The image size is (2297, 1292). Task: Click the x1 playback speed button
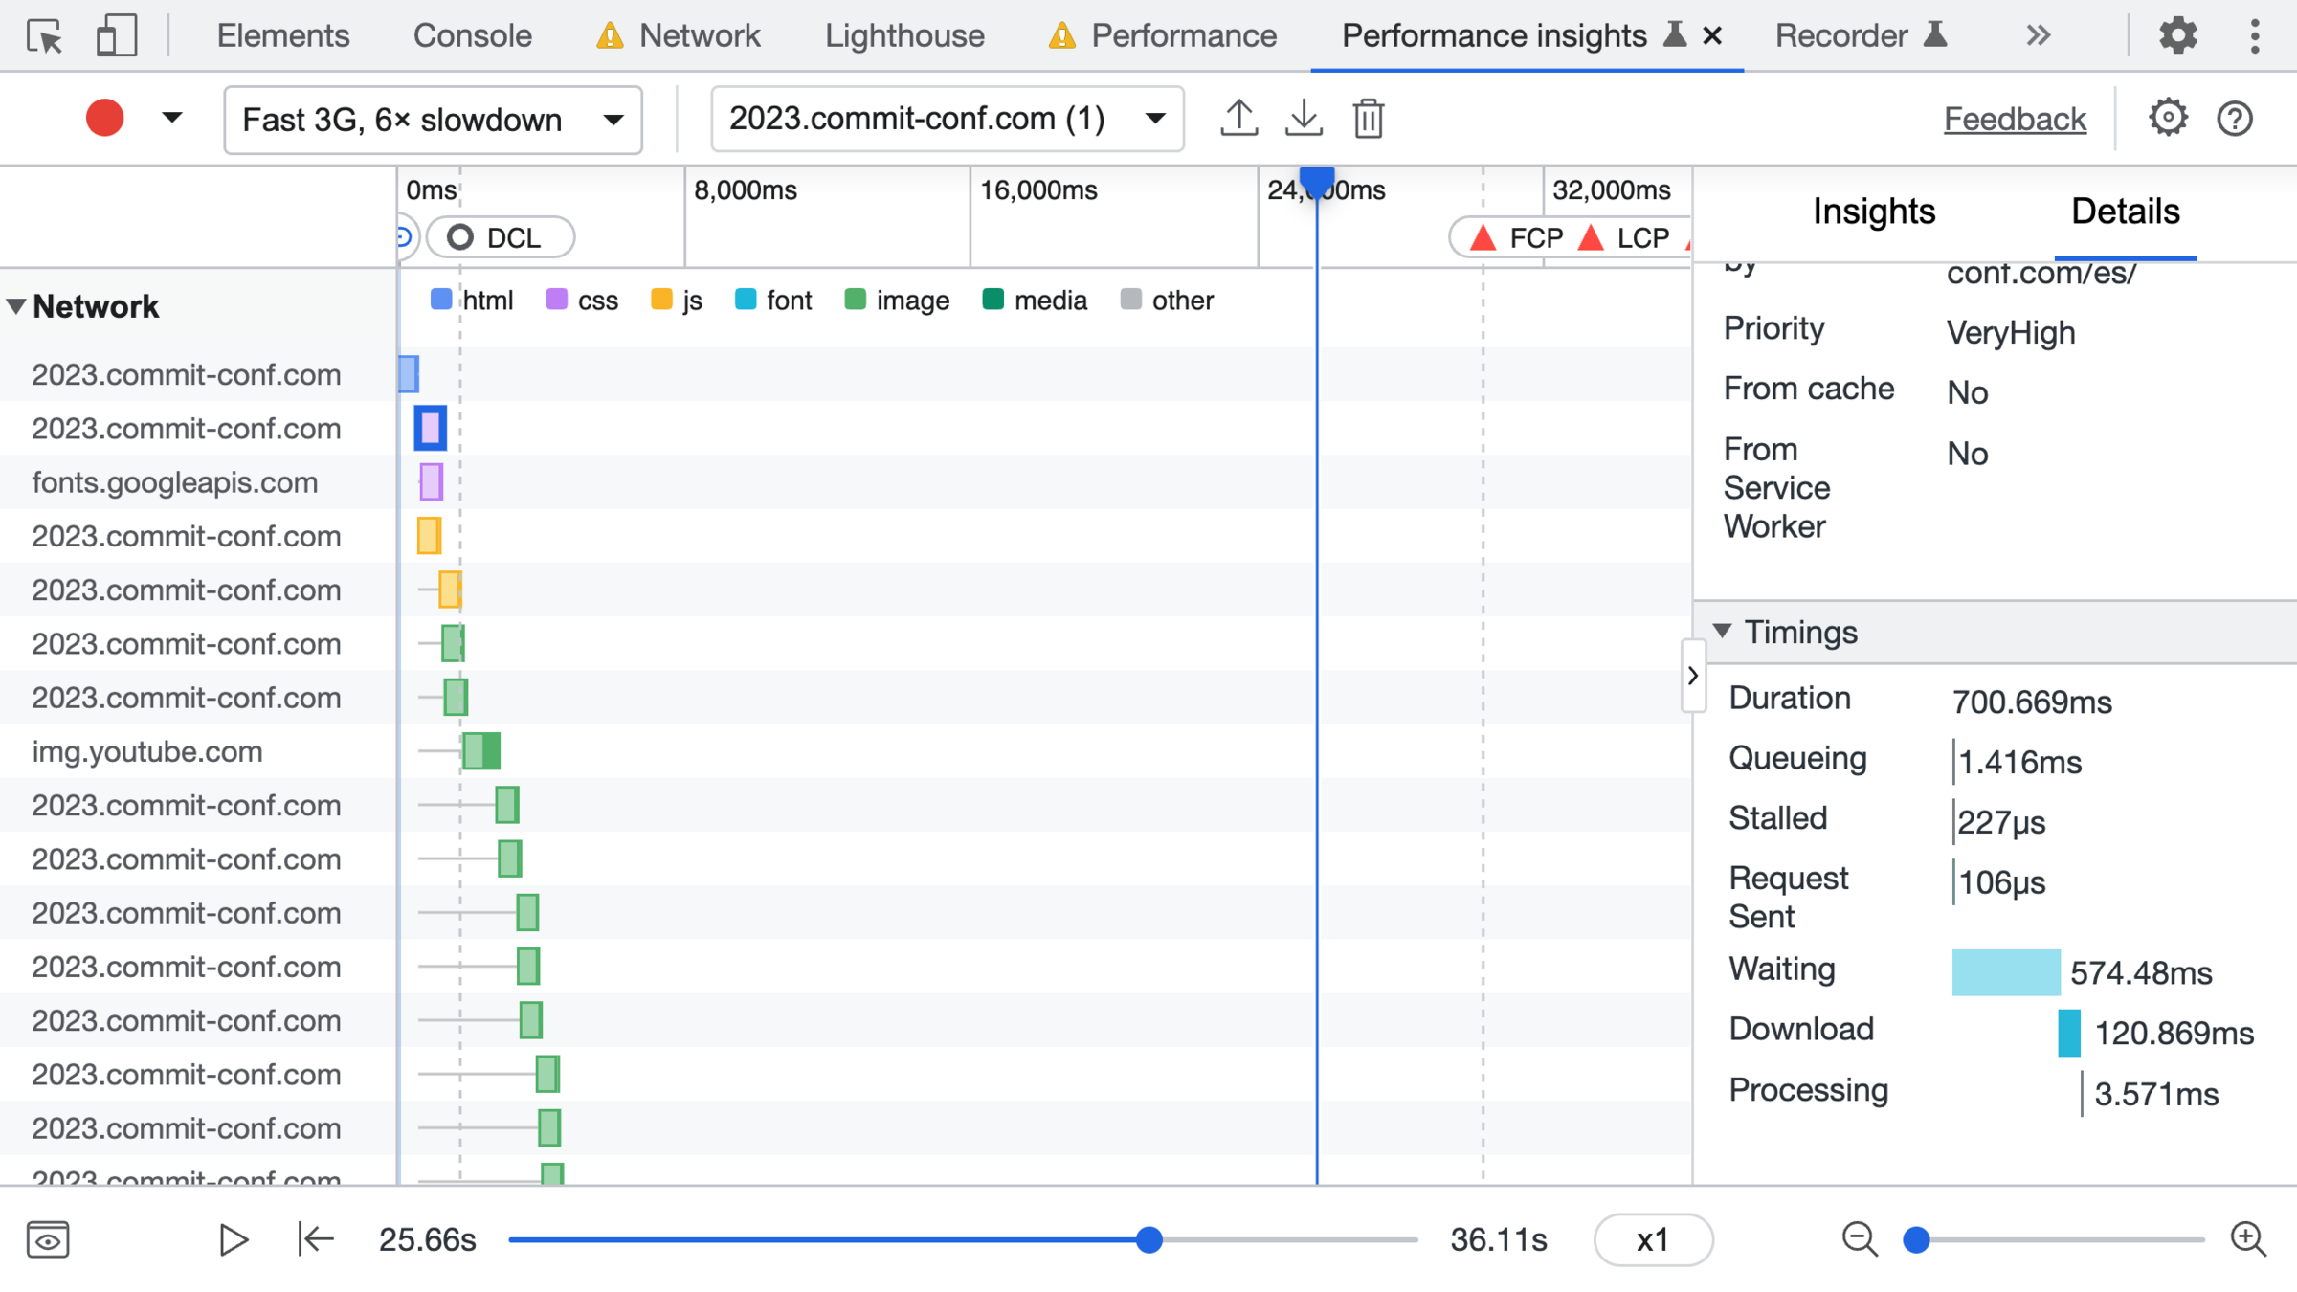pyautogui.click(x=1652, y=1240)
